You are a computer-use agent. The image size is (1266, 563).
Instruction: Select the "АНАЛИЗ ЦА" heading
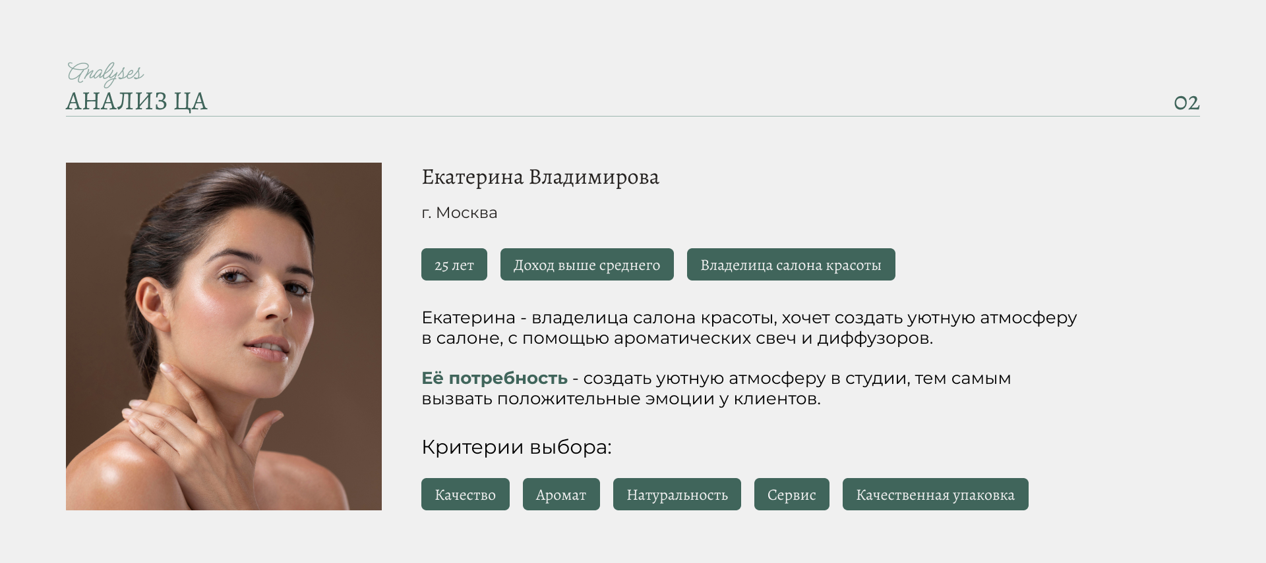136,101
